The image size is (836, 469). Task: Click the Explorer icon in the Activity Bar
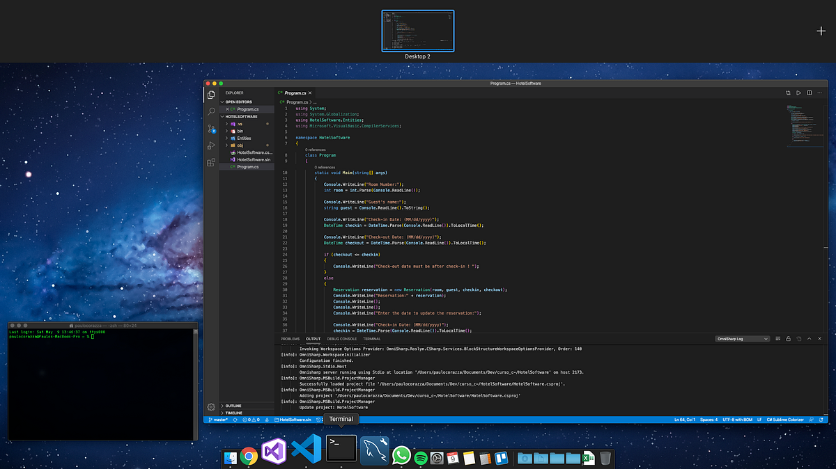pos(210,94)
